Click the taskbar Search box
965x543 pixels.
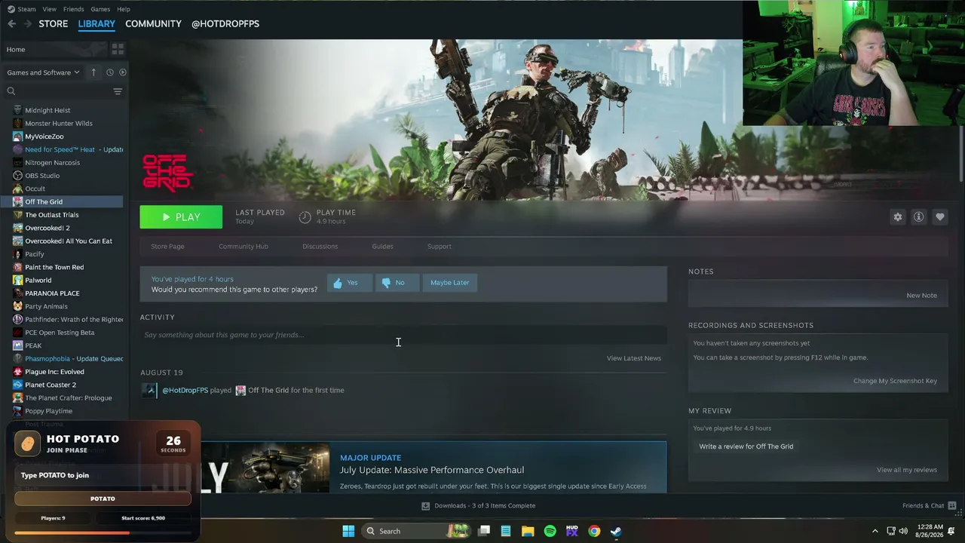pos(415,531)
